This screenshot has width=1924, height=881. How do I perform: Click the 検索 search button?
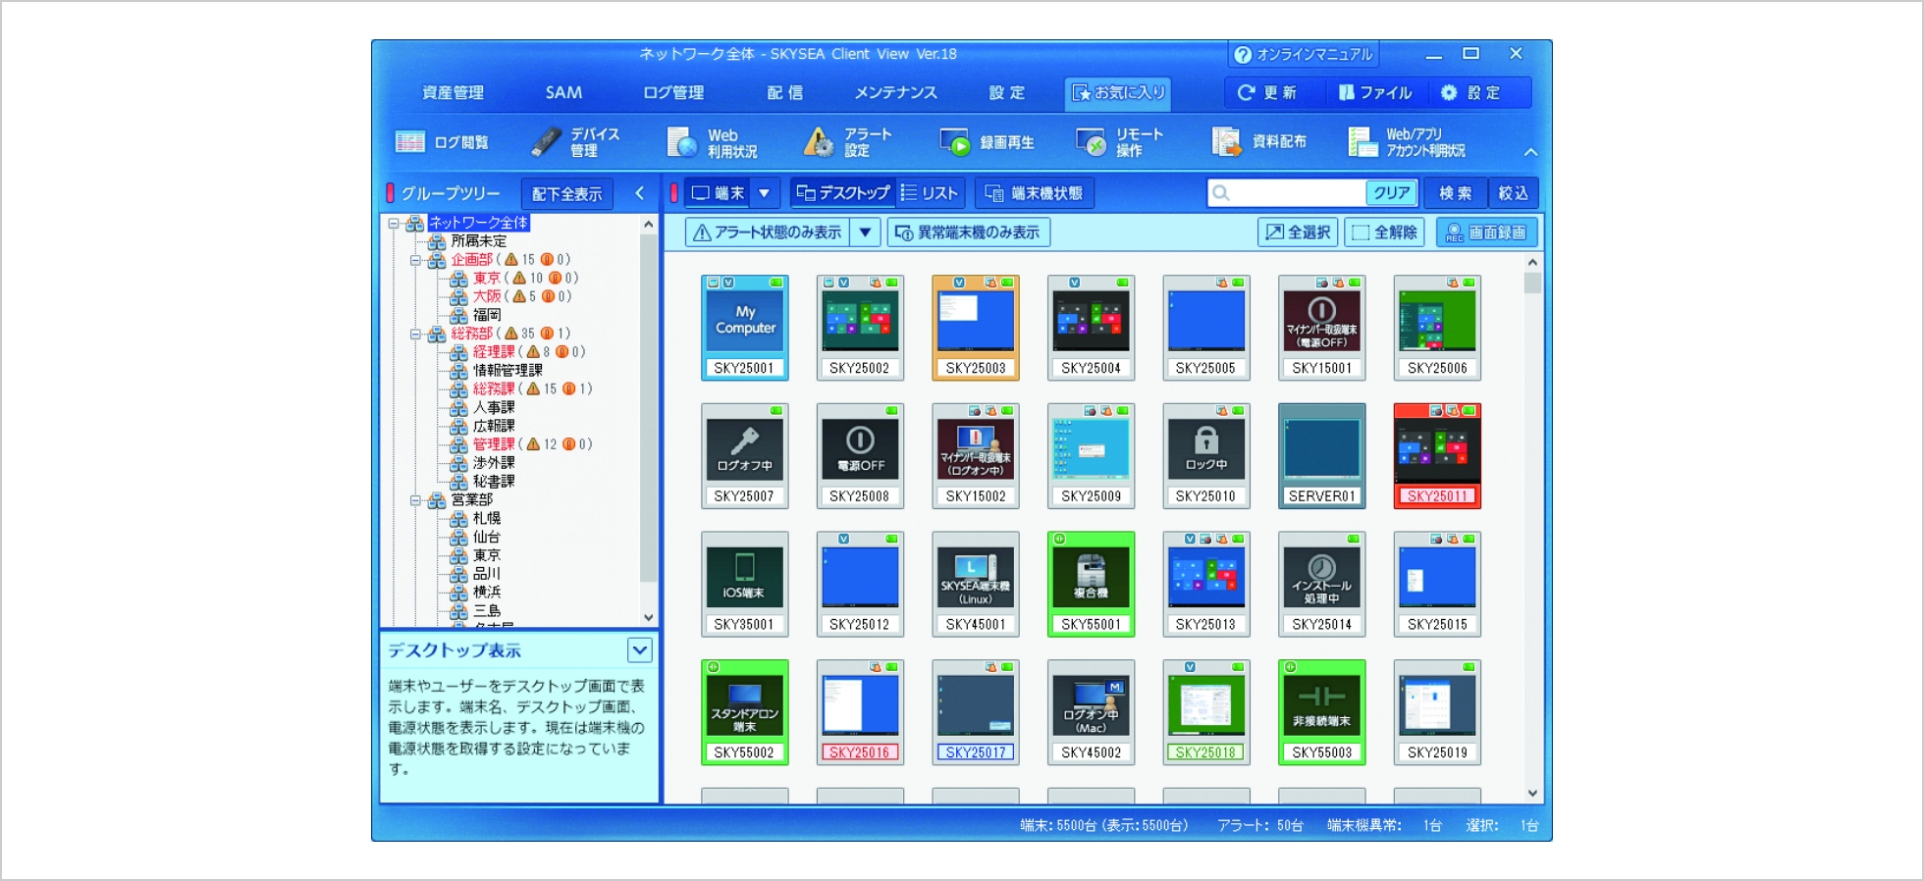[1456, 193]
